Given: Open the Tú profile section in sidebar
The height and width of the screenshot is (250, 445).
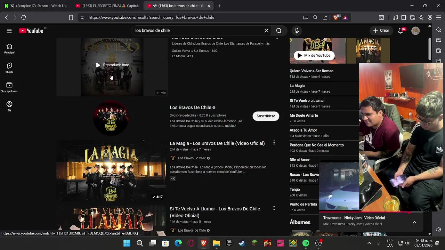Looking at the screenshot, I should pyautogui.click(x=9, y=106).
